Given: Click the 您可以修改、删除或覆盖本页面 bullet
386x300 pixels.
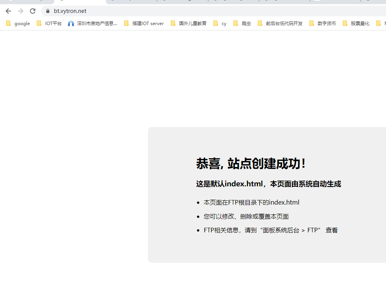Looking at the screenshot, I should point(246,217).
